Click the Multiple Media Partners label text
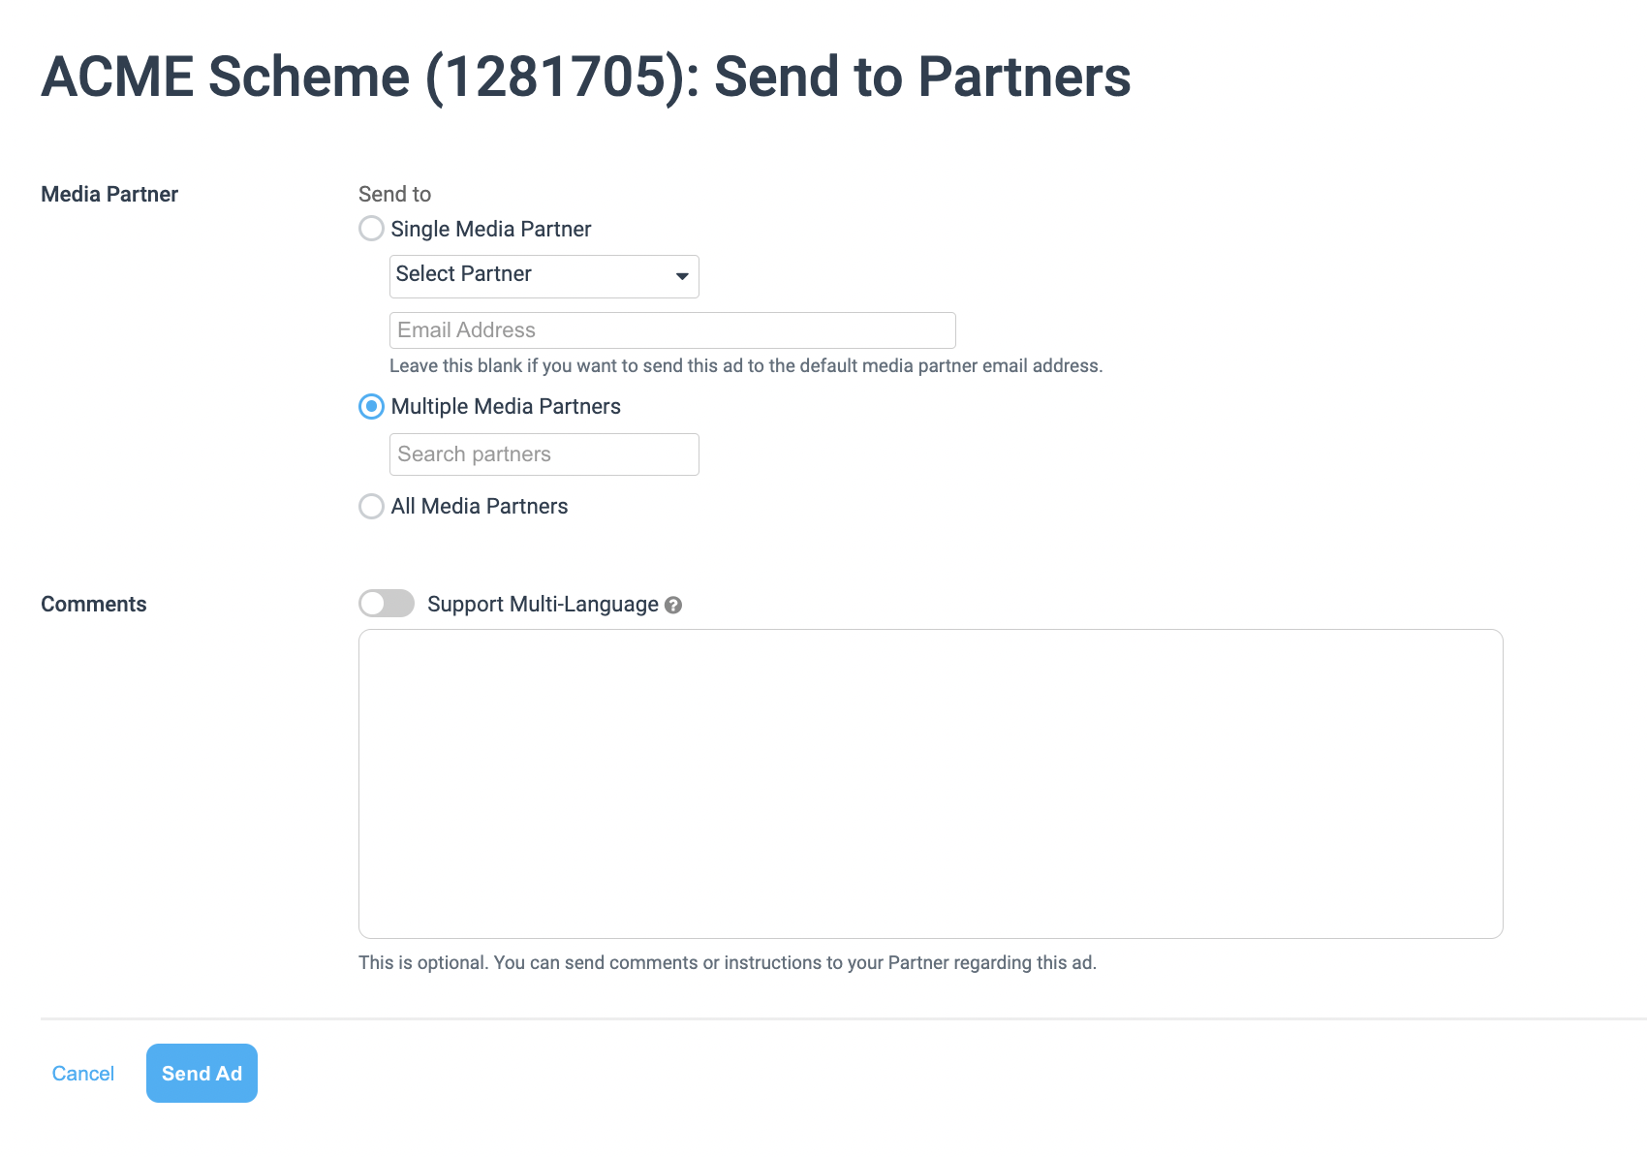The height and width of the screenshot is (1157, 1647). click(x=506, y=406)
